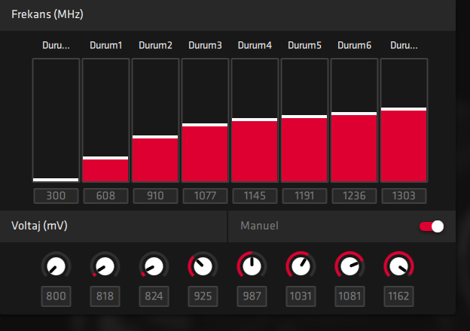Adjust the Durum6 frequency bar
Viewport: 470px width, 331px height.
pos(354,120)
